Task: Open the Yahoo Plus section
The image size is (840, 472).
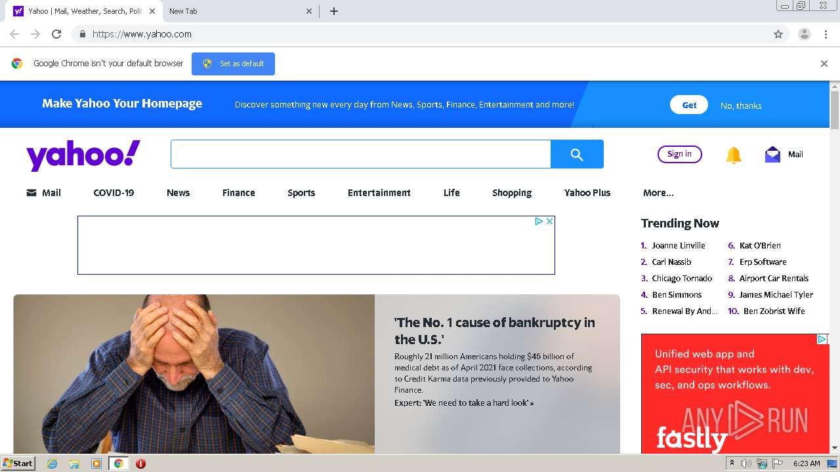Action: (587, 193)
